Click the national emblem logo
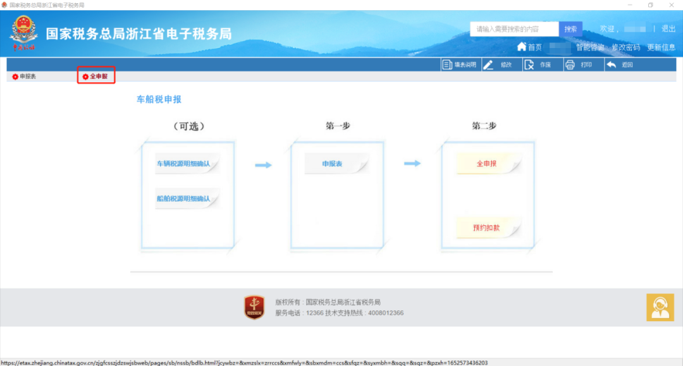The height and width of the screenshot is (366, 683). 23,33
